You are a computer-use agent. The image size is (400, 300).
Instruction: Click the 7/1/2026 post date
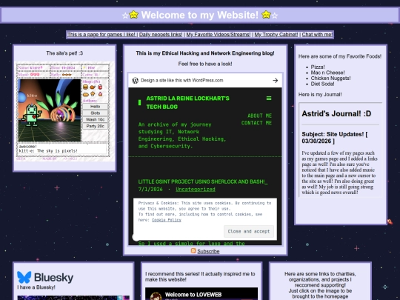tap(150, 190)
